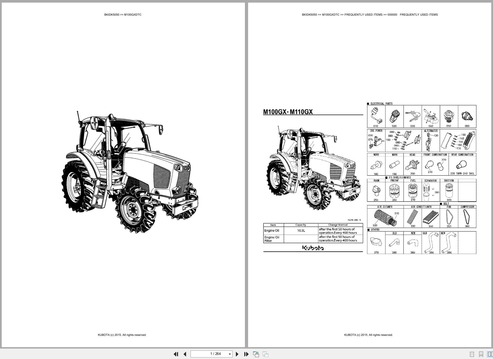
Task: Open the page number dropdown arrow
Action: (230, 354)
